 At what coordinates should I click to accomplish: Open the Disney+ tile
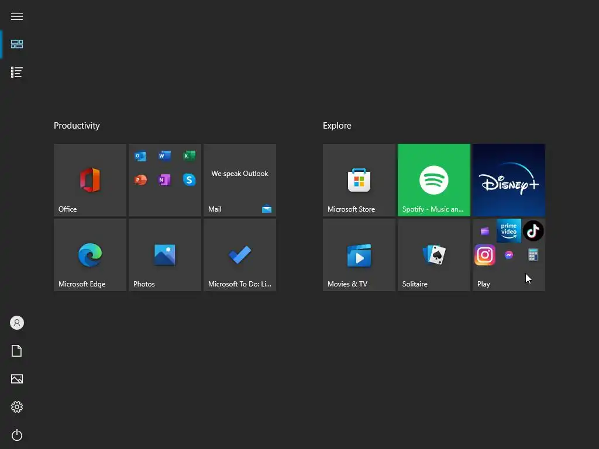click(509, 180)
